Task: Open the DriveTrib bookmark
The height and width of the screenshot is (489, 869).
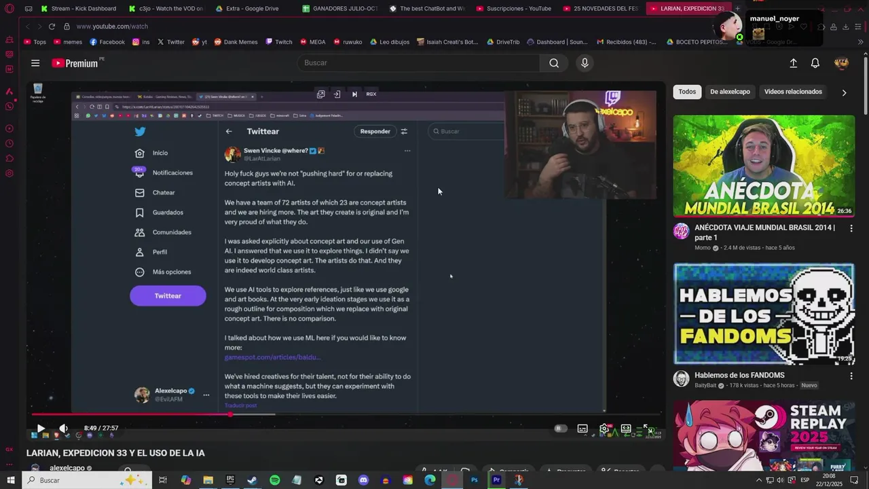Action: point(503,42)
